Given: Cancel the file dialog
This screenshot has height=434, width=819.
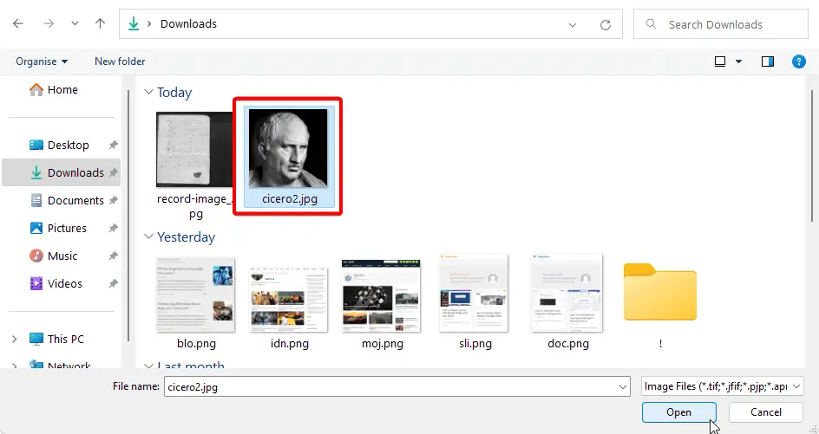Looking at the screenshot, I should [x=766, y=412].
